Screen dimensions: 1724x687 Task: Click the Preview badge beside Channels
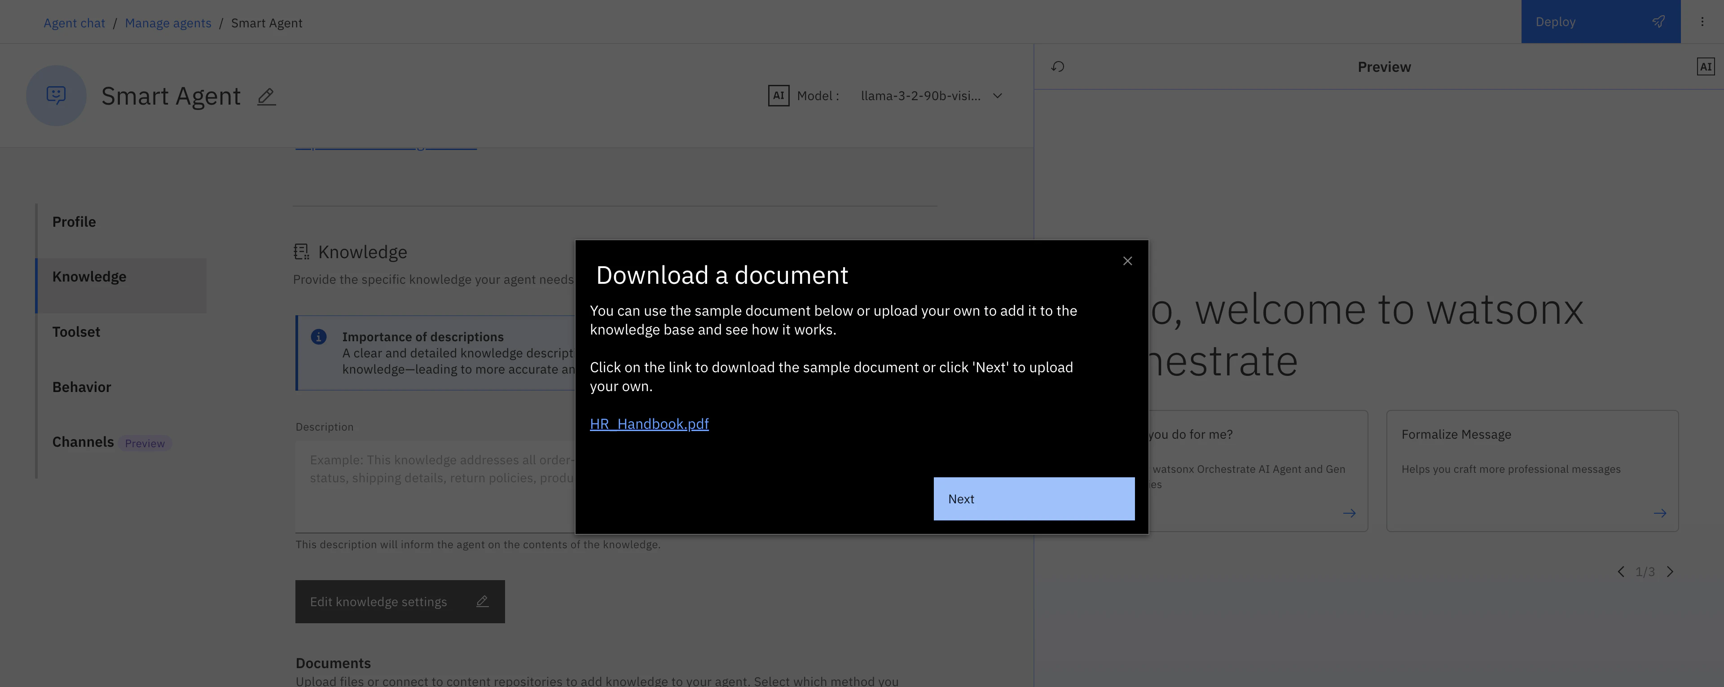(x=145, y=443)
